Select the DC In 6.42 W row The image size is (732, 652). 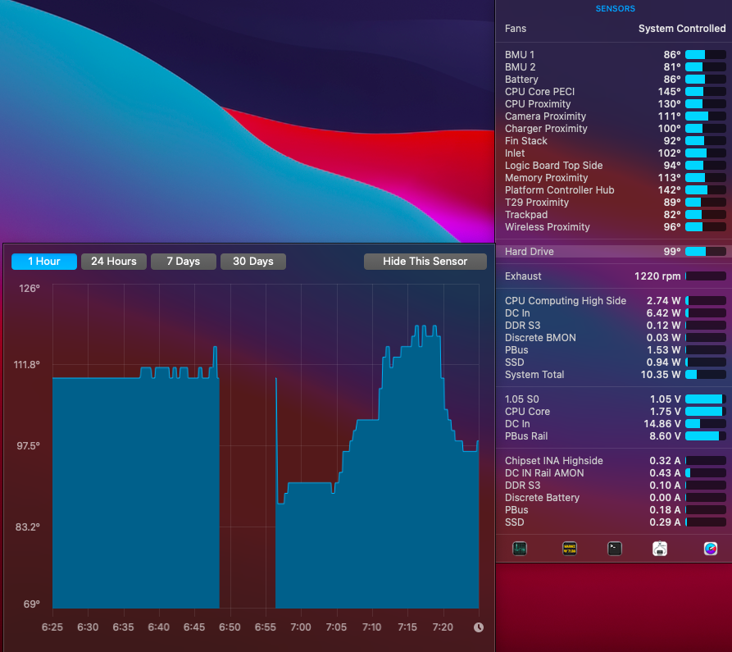[x=615, y=313]
